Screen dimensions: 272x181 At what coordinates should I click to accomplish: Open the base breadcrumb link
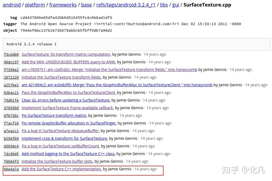pyautogui.click(x=86, y=5)
